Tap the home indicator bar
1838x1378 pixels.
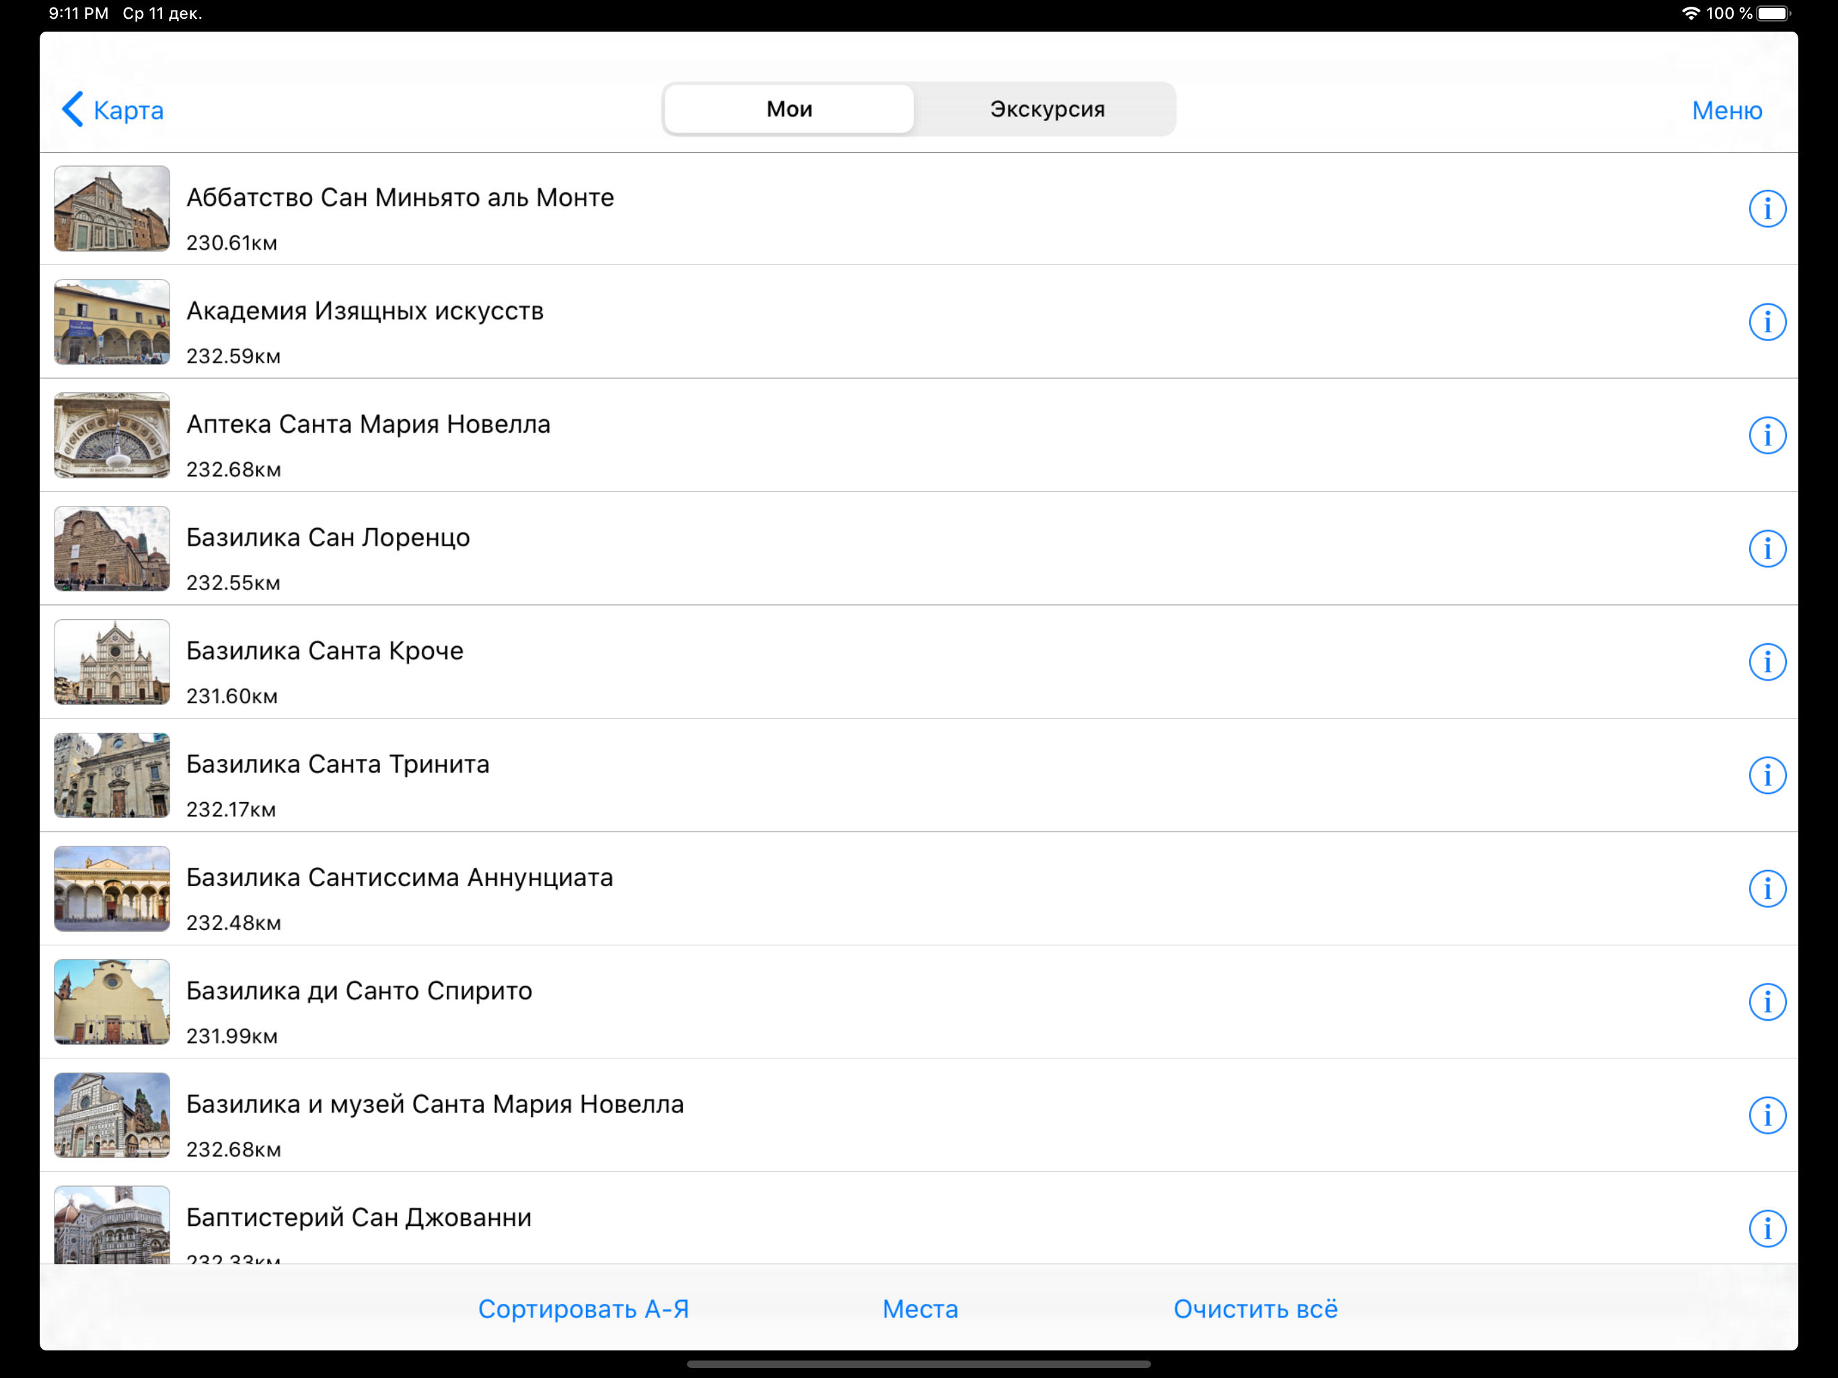click(x=919, y=1364)
